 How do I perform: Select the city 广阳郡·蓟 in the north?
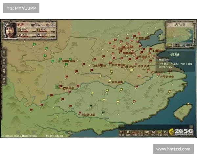[143, 38]
